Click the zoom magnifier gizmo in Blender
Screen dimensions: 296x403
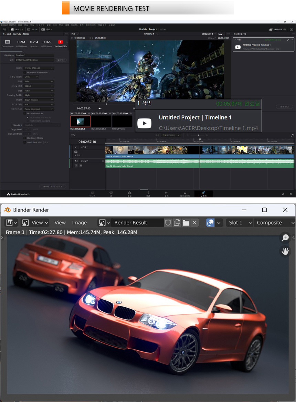tap(285, 238)
